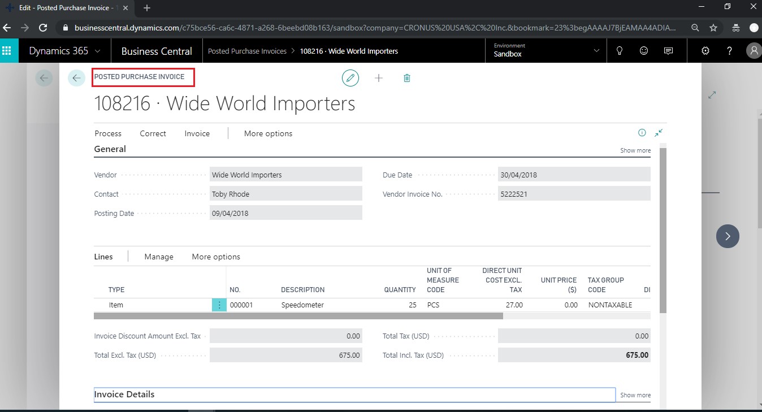This screenshot has width=762, height=412.
Task: Open the app launcher waffle icon
Action: click(8, 51)
